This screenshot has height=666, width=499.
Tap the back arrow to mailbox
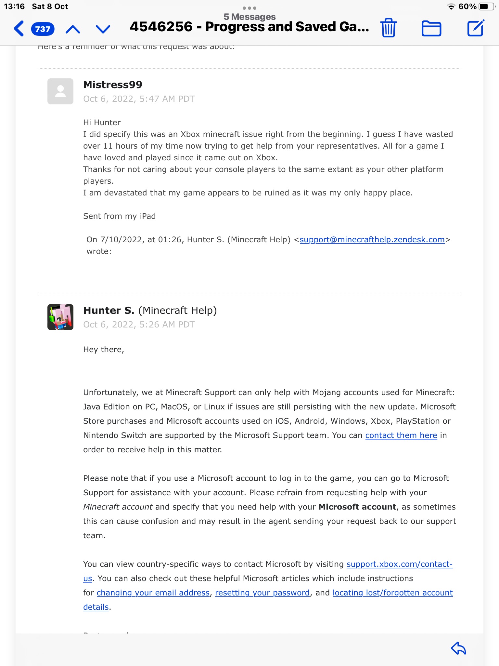click(x=19, y=29)
